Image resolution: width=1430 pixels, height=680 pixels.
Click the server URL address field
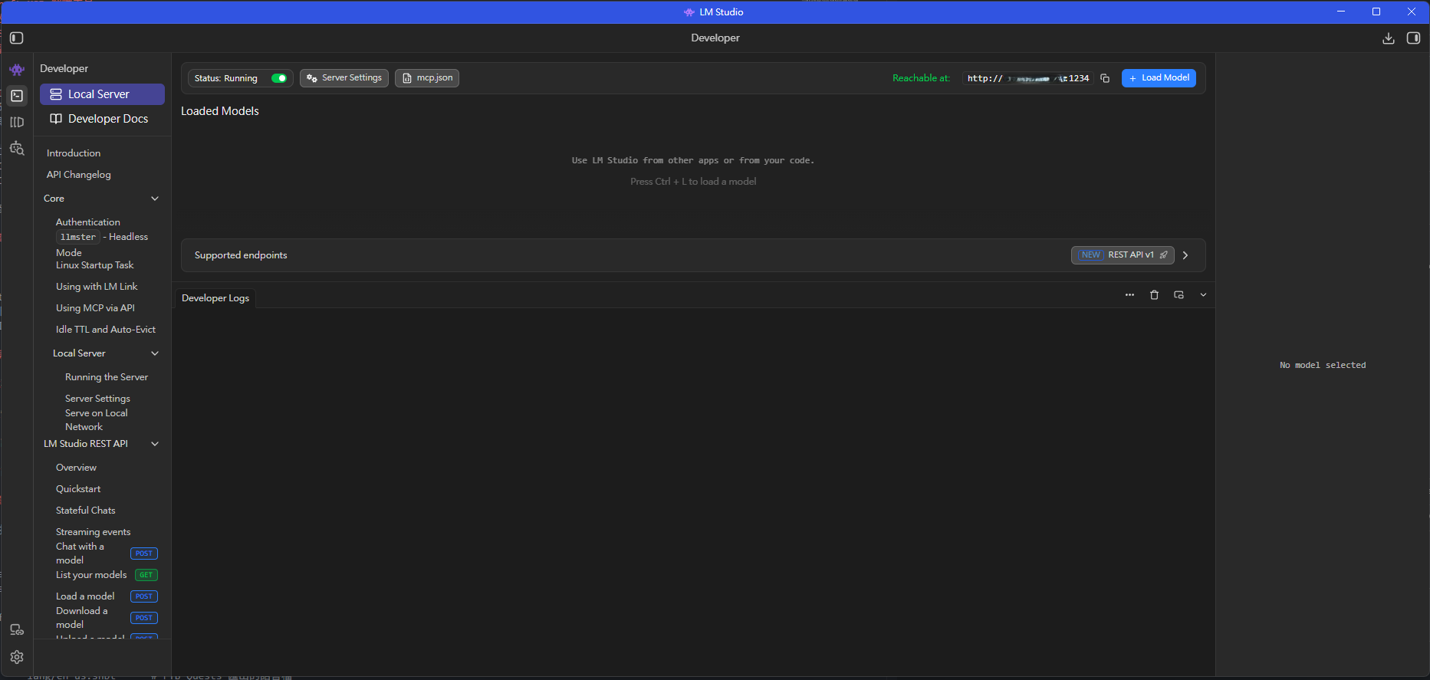pos(1027,78)
